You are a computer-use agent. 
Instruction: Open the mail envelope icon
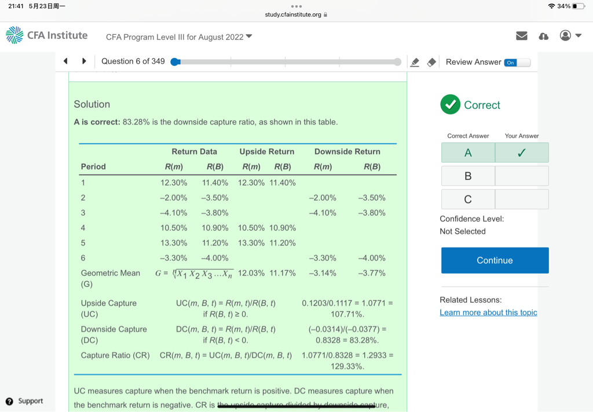coord(522,36)
